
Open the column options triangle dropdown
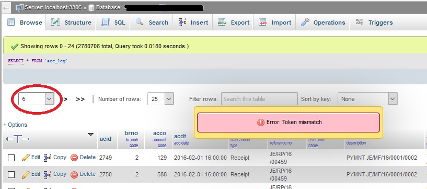point(91,134)
